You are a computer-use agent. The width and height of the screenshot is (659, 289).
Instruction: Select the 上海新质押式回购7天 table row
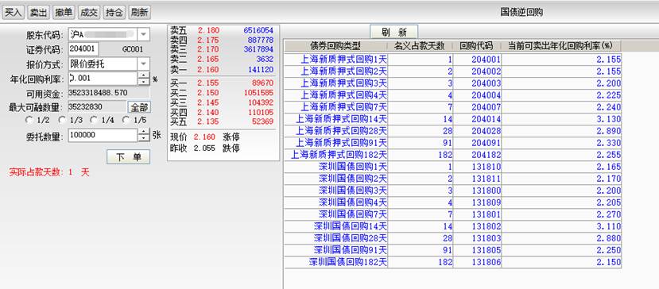click(452, 107)
